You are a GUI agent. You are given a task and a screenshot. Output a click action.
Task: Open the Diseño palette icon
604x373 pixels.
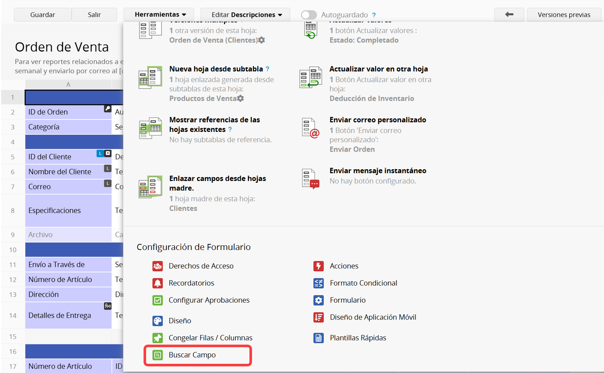(158, 321)
